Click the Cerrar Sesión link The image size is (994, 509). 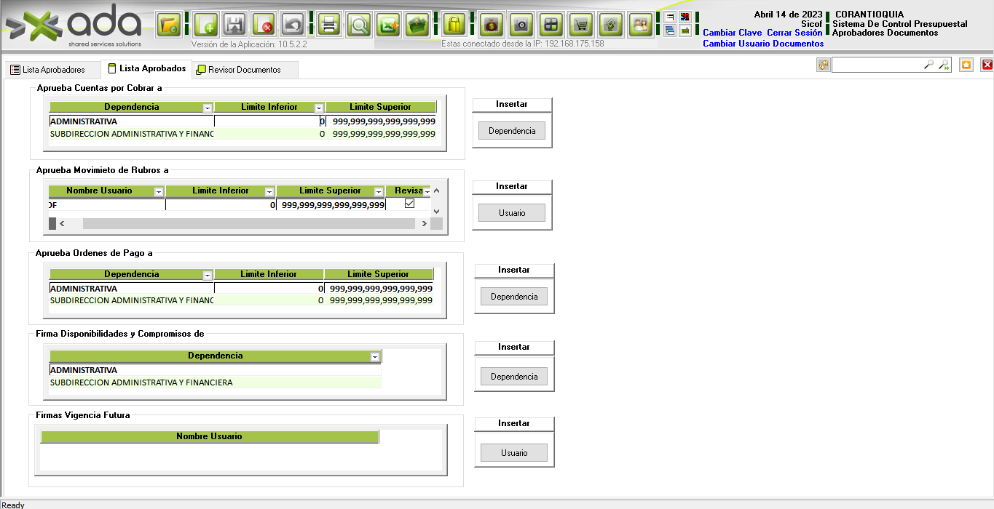(794, 33)
